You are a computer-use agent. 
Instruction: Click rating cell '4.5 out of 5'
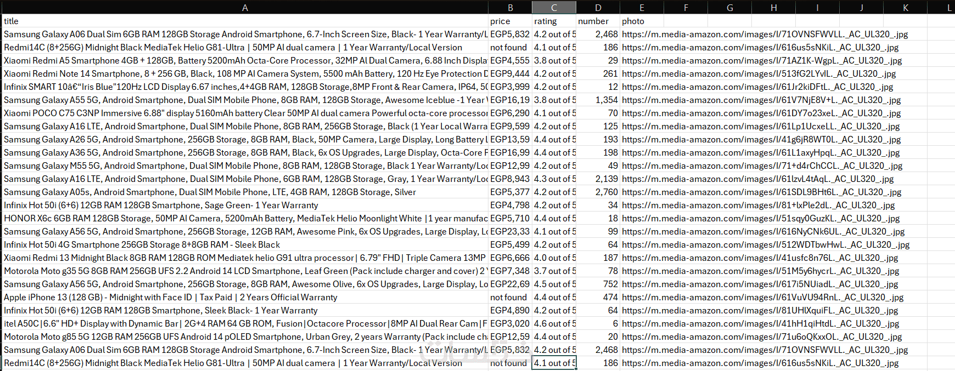(554, 284)
